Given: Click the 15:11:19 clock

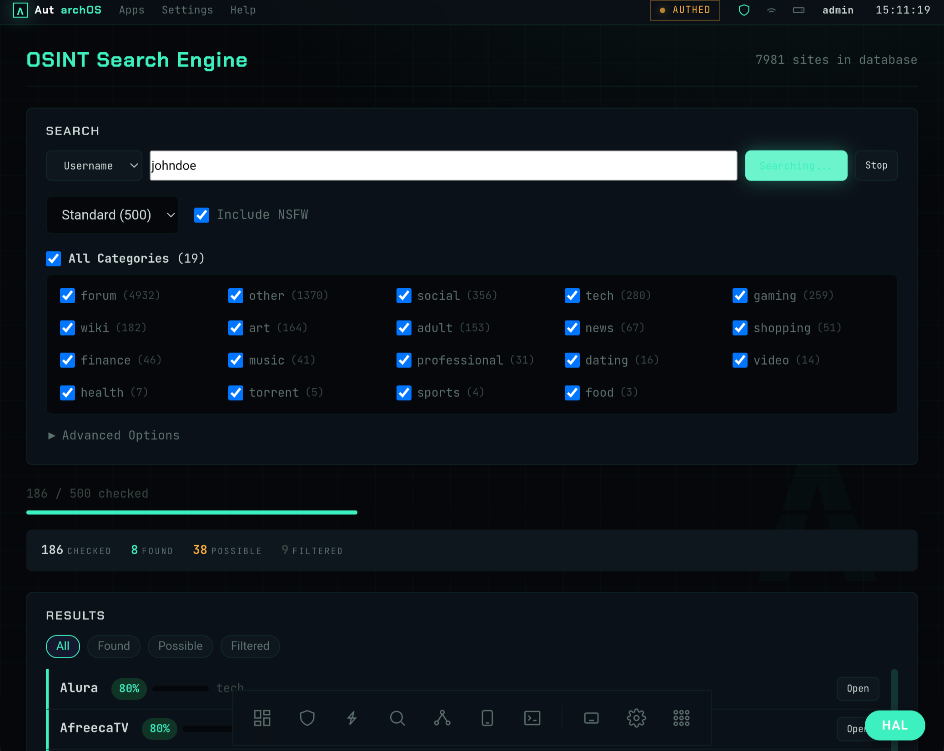Looking at the screenshot, I should [x=903, y=10].
